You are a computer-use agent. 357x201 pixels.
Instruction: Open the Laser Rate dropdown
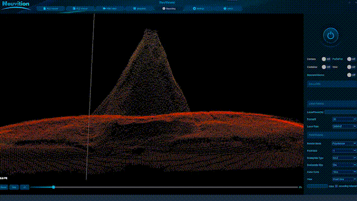coord(344,126)
